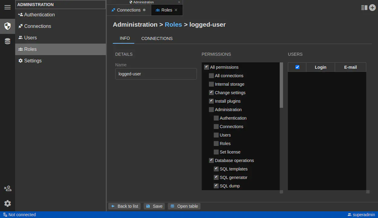The width and height of the screenshot is (378, 218).
Task: Click the superadmin user status entry
Action: coord(361,215)
